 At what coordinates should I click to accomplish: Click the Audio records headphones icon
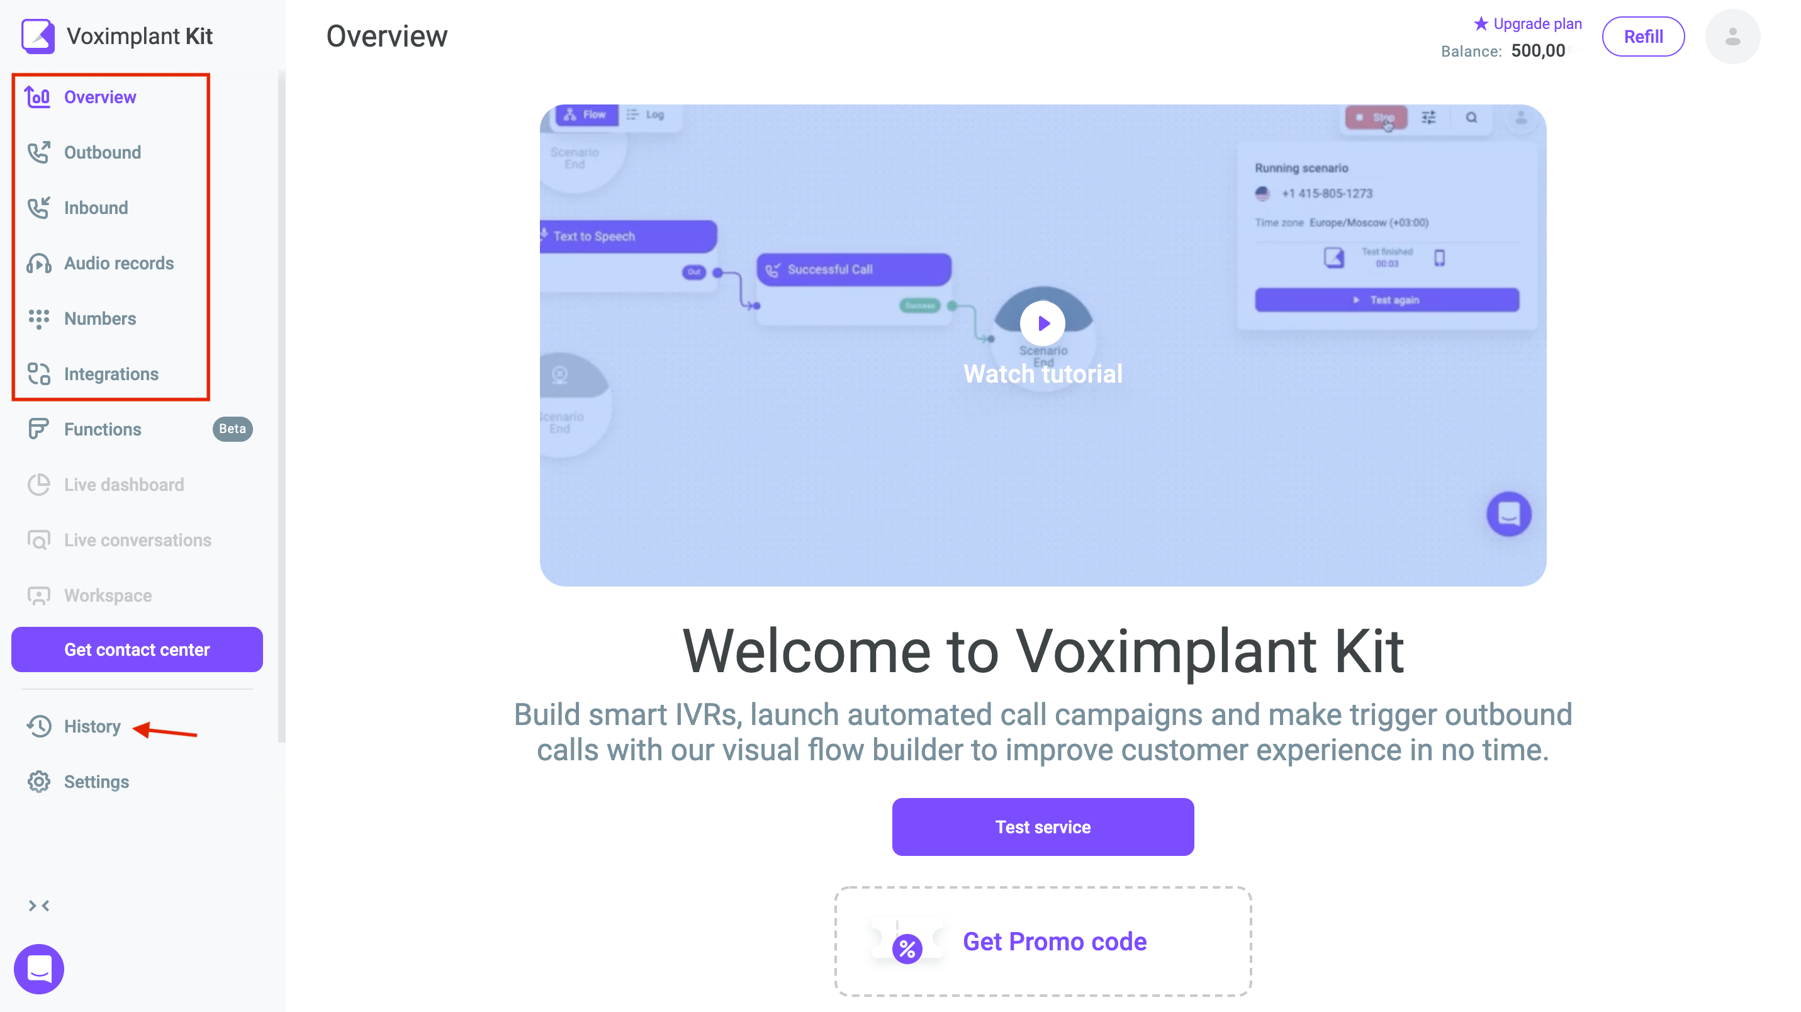click(x=38, y=263)
